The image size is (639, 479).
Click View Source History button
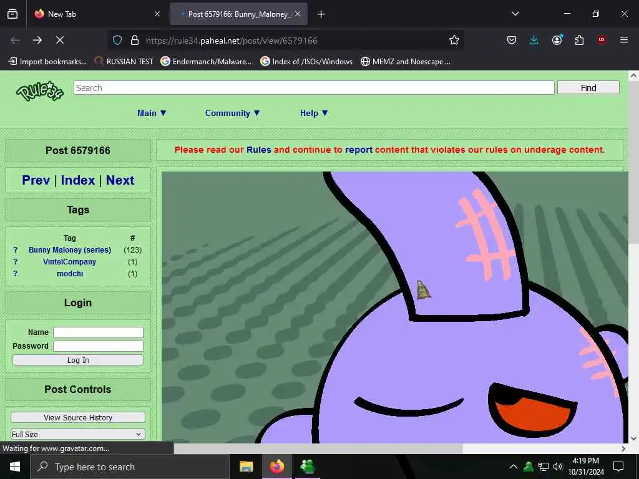tap(78, 417)
